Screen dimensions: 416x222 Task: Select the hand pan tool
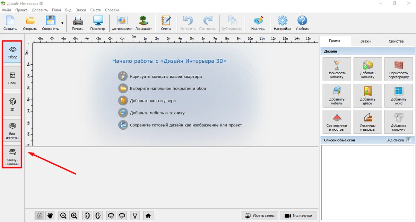point(50,215)
